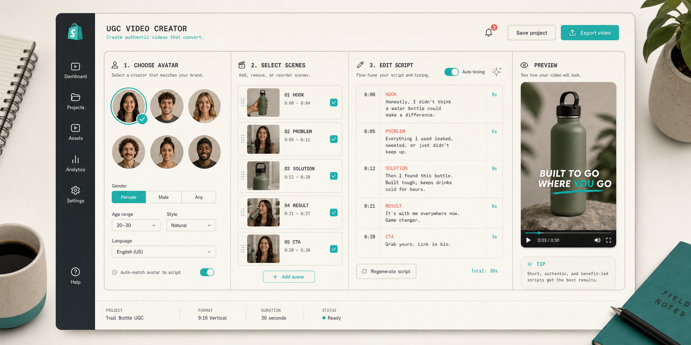Image resolution: width=691 pixels, height=345 pixels.
Task: Click the Solution script text
Action: tap(419, 182)
